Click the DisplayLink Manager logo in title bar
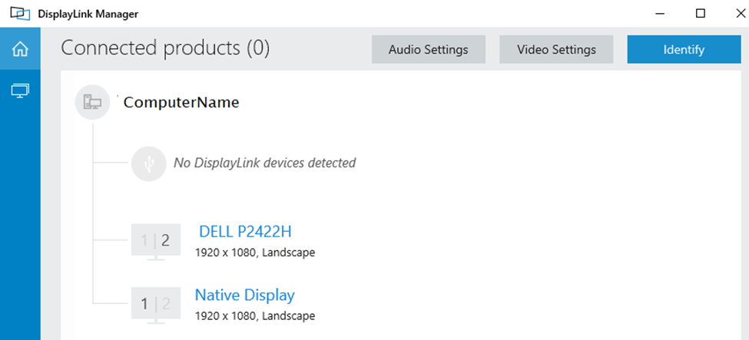 [x=19, y=14]
